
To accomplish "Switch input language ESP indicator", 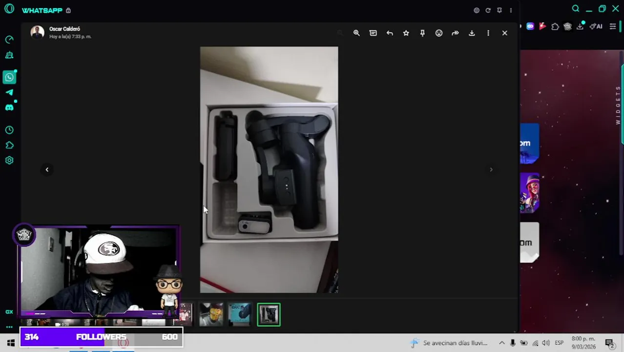I will point(559,343).
